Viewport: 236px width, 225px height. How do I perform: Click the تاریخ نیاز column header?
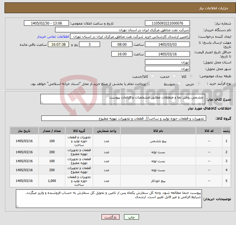pos(24,131)
